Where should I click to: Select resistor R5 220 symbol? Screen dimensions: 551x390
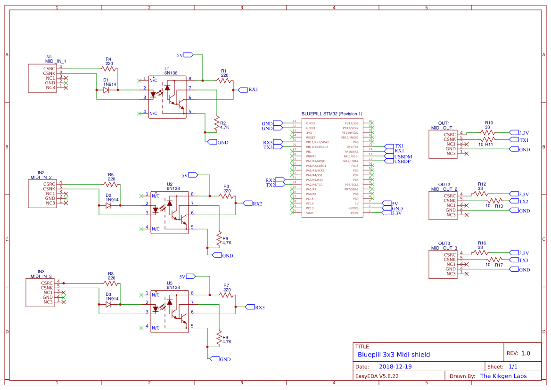(x=111, y=184)
